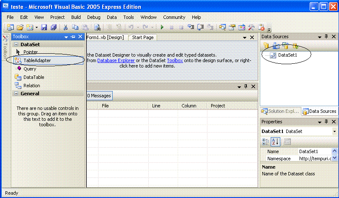Switch to the Start Page tab
The width and height of the screenshot is (339, 198).
pos(143,37)
